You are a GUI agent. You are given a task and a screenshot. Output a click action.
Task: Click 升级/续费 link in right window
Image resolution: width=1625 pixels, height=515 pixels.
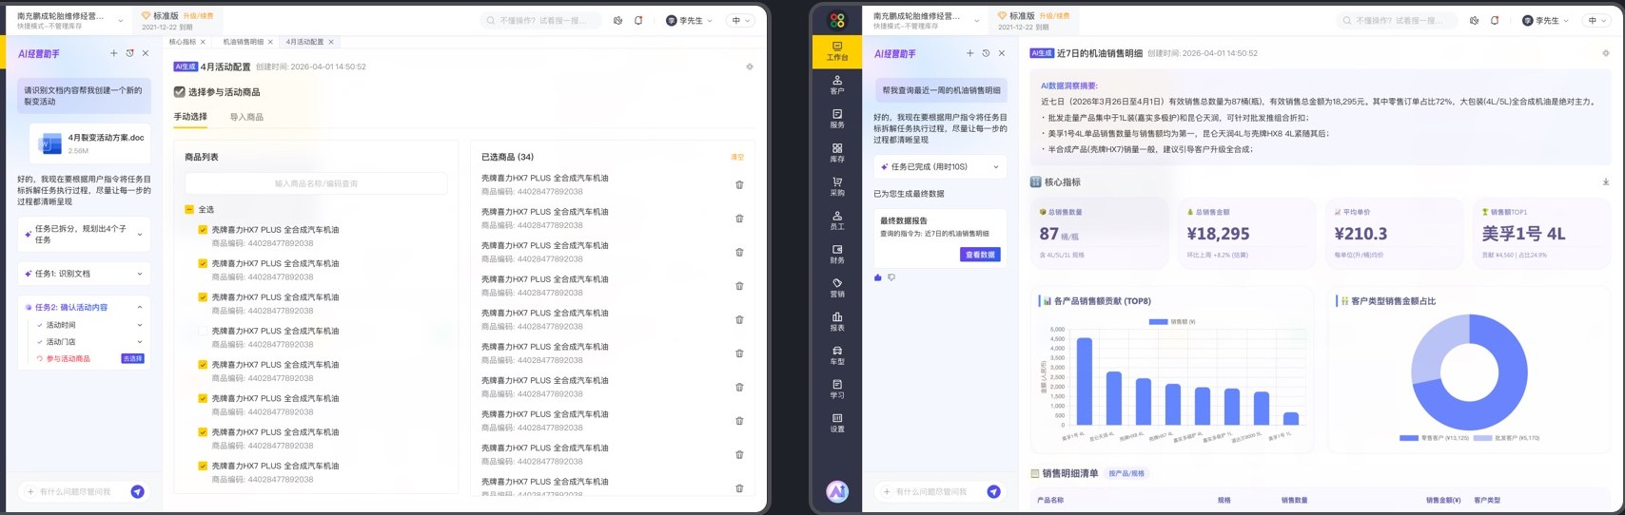(1056, 16)
